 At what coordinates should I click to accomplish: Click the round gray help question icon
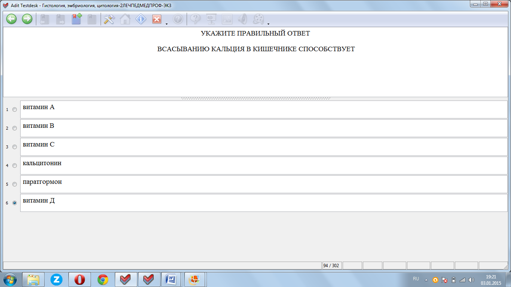pos(178,19)
